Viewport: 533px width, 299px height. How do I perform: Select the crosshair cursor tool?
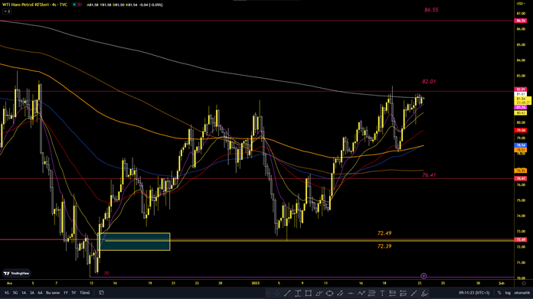pos(276,293)
